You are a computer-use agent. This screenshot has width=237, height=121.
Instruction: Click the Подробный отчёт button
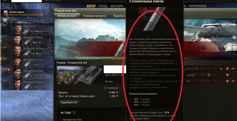tap(69, 102)
